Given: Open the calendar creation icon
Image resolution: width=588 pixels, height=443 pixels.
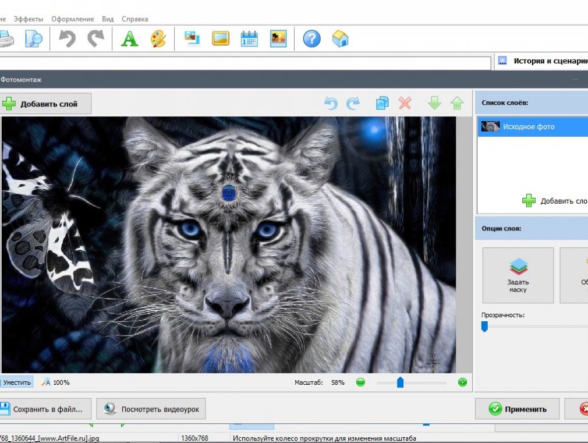Looking at the screenshot, I should tap(249, 38).
